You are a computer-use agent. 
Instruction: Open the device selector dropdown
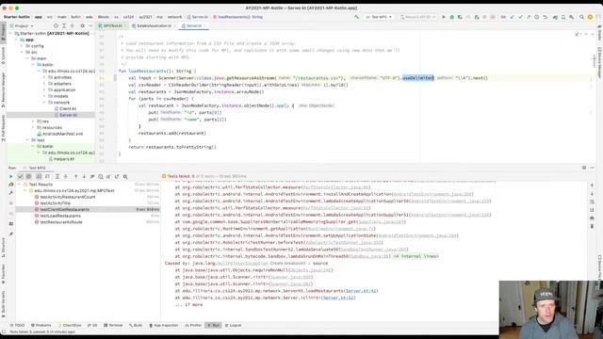pyautogui.click(x=418, y=17)
